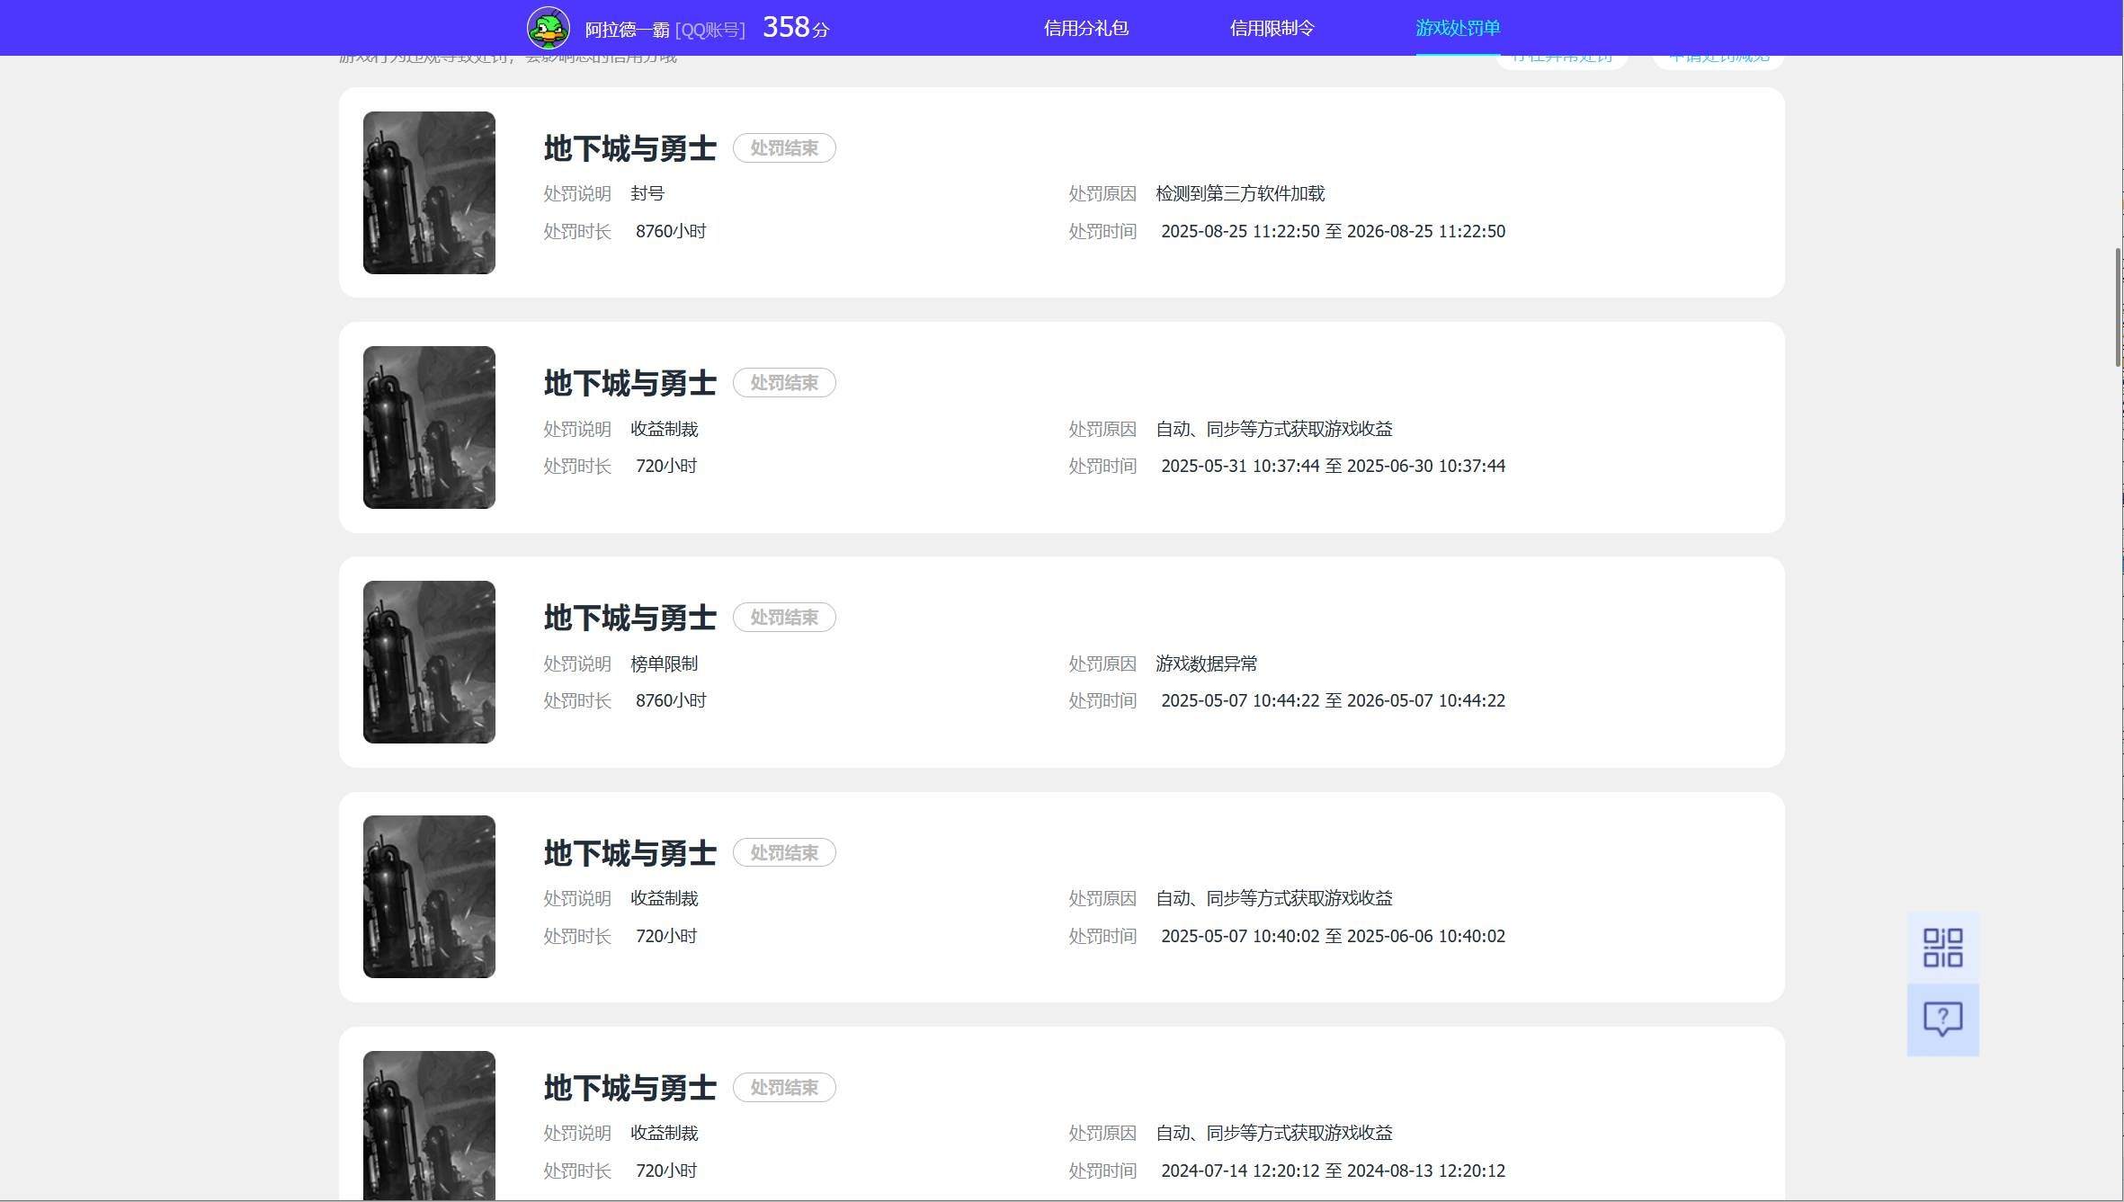This screenshot has width=2124, height=1202.
Task: Click time range 2025-08-25 11:22:50 至 2026-08-25
Action: (1333, 231)
